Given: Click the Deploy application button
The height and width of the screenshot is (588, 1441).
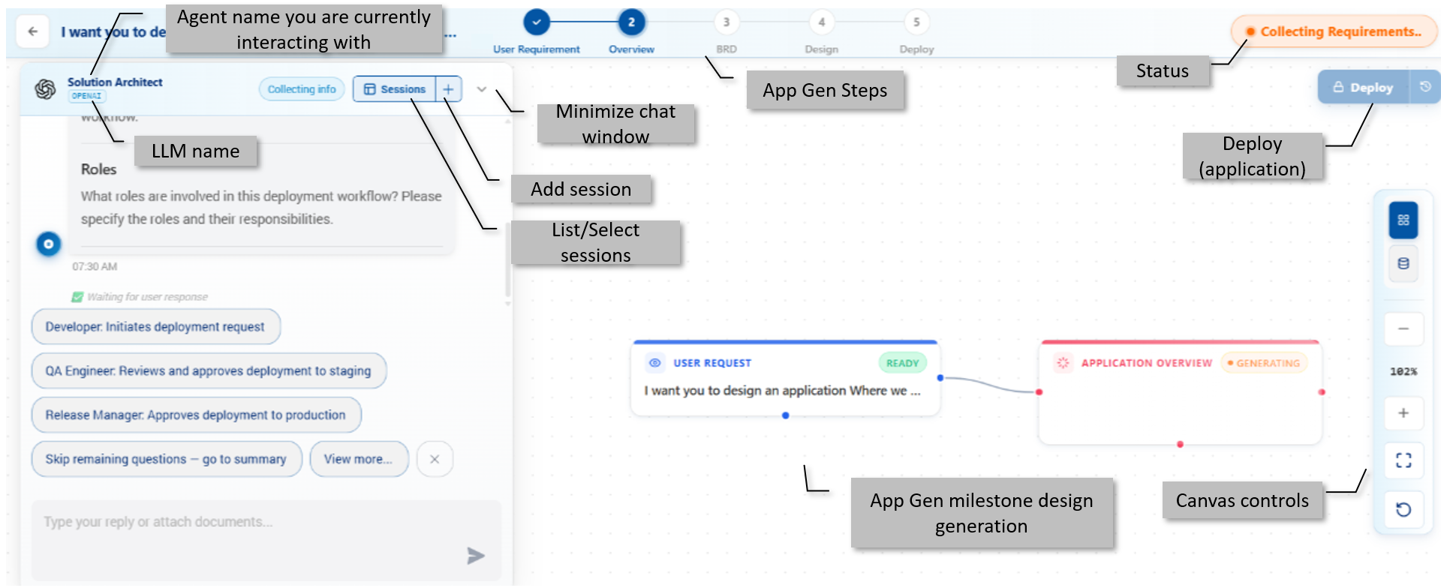Looking at the screenshot, I should pos(1363,87).
